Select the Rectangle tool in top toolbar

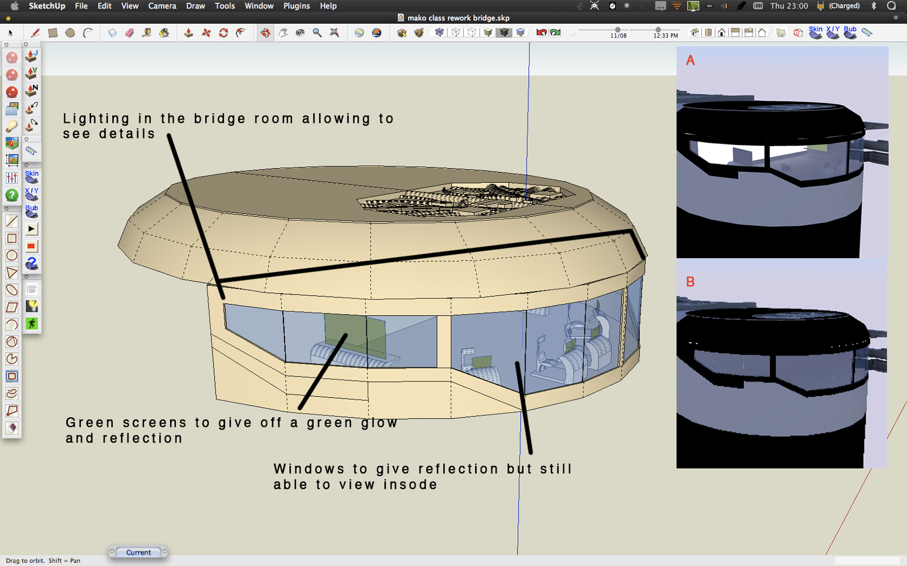pyautogui.click(x=53, y=33)
